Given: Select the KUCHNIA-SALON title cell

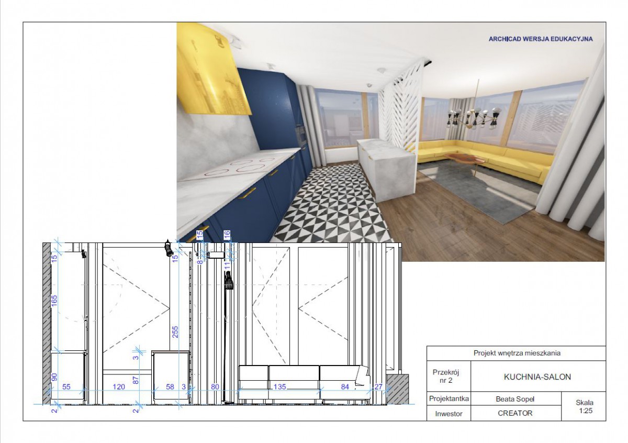Looking at the screenshot, I should (537, 376).
